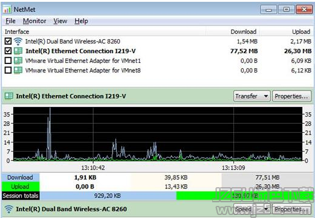Click the Wi-Fi icon in bottom panel header
Viewport: 315px width, 218px height.
[9, 209]
